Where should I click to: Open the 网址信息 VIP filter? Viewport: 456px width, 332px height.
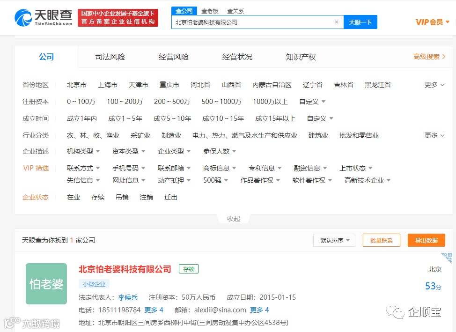click(129, 180)
